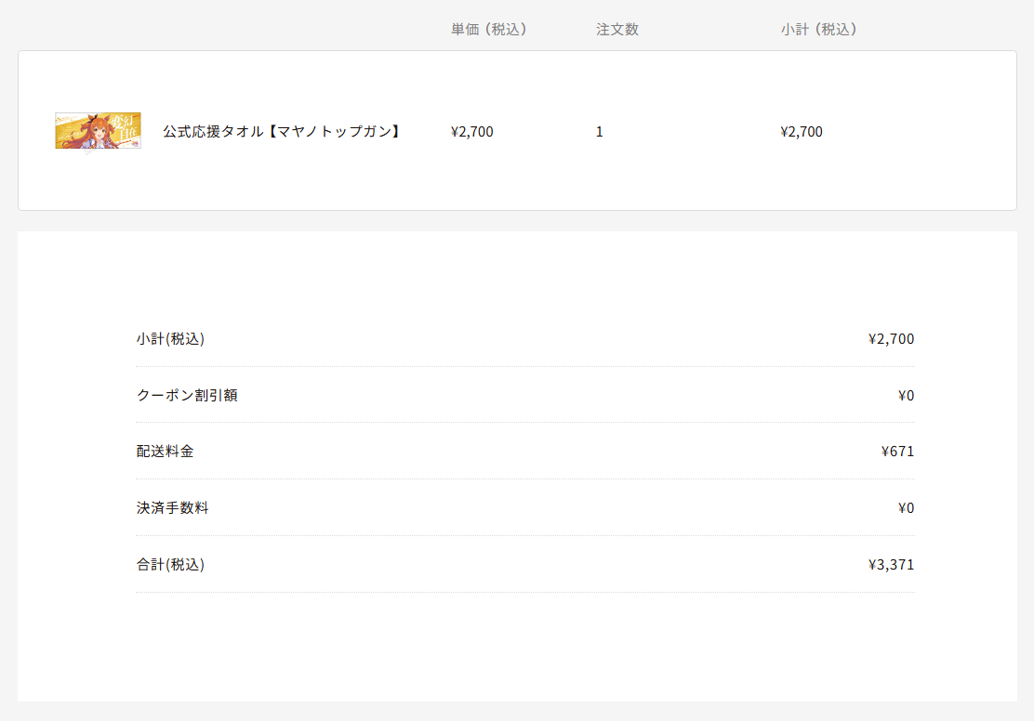Image resolution: width=1034 pixels, height=721 pixels.
Task: Click the 小計(税込) label in the summary
Action: click(170, 339)
